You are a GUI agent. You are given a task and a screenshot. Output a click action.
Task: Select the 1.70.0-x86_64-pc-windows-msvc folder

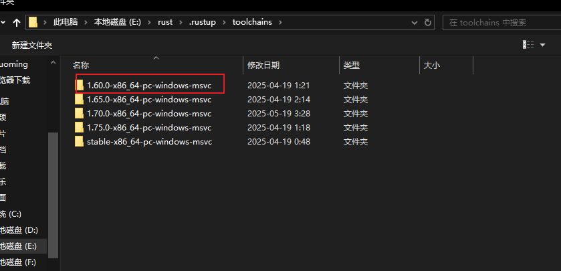tap(149, 114)
